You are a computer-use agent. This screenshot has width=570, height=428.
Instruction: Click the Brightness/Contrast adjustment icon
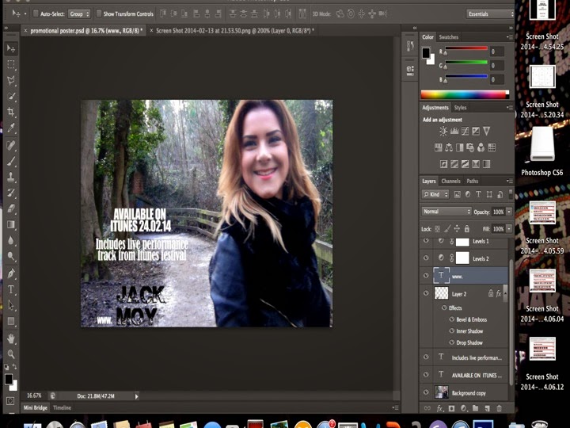[x=443, y=132]
